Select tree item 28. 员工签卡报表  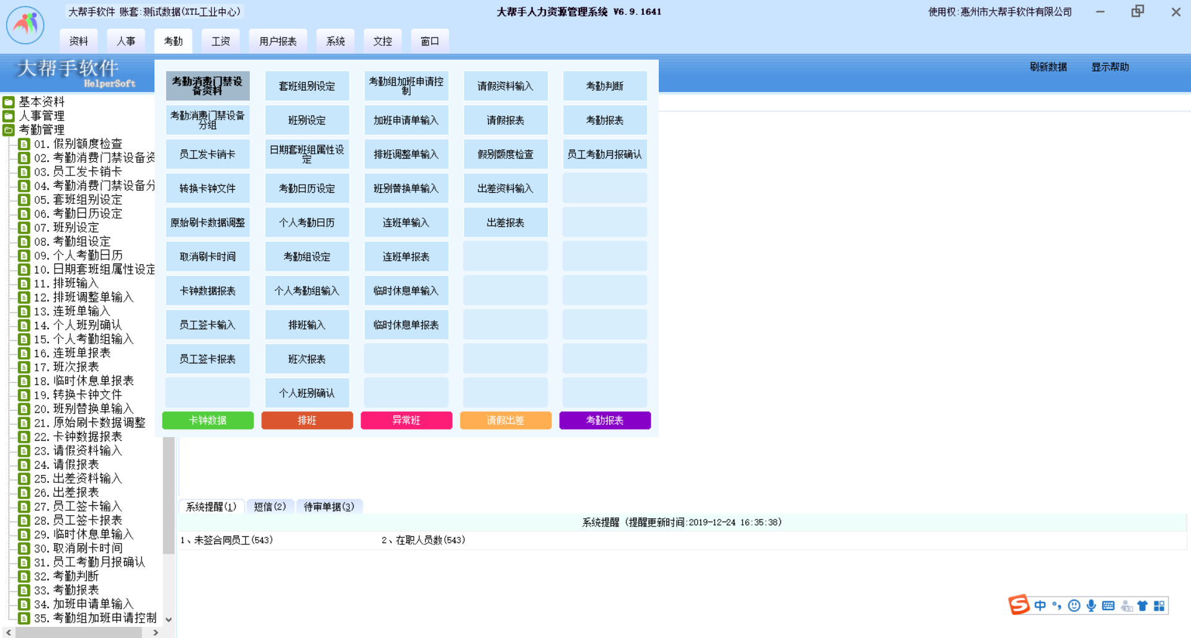[78, 521]
